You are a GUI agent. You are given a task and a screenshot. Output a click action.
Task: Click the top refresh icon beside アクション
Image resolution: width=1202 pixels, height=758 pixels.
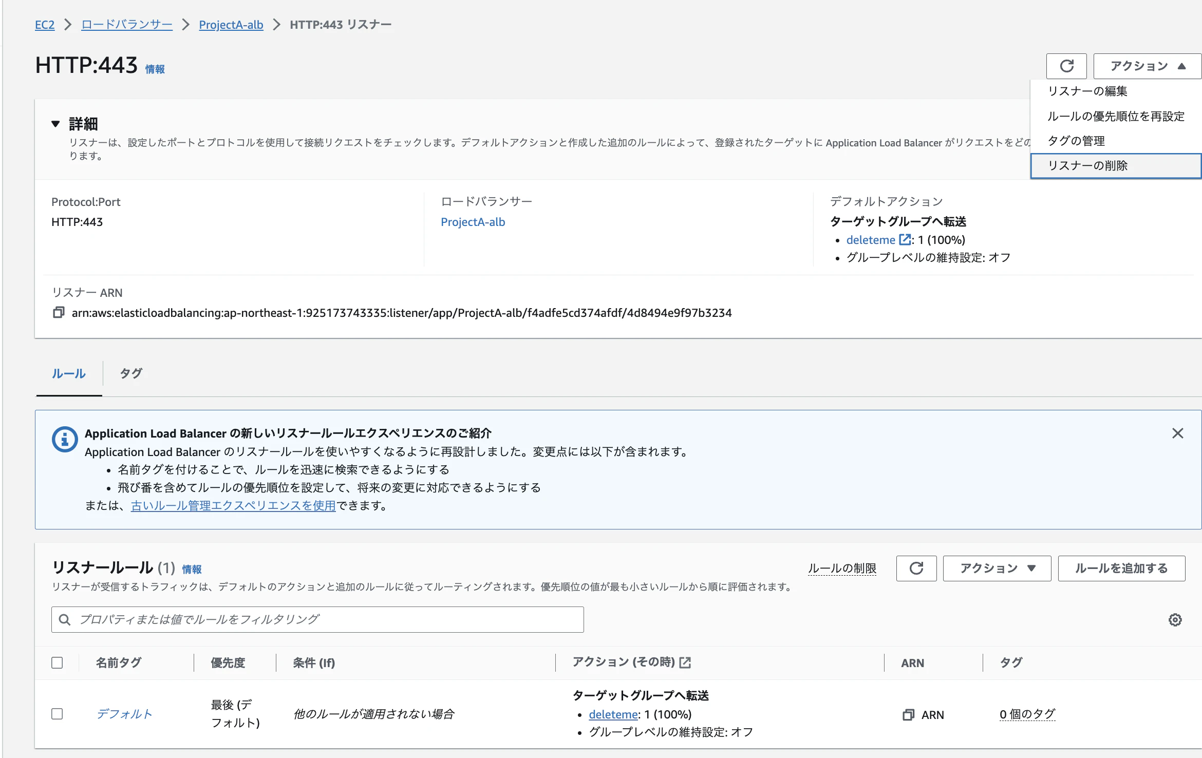1066,66
